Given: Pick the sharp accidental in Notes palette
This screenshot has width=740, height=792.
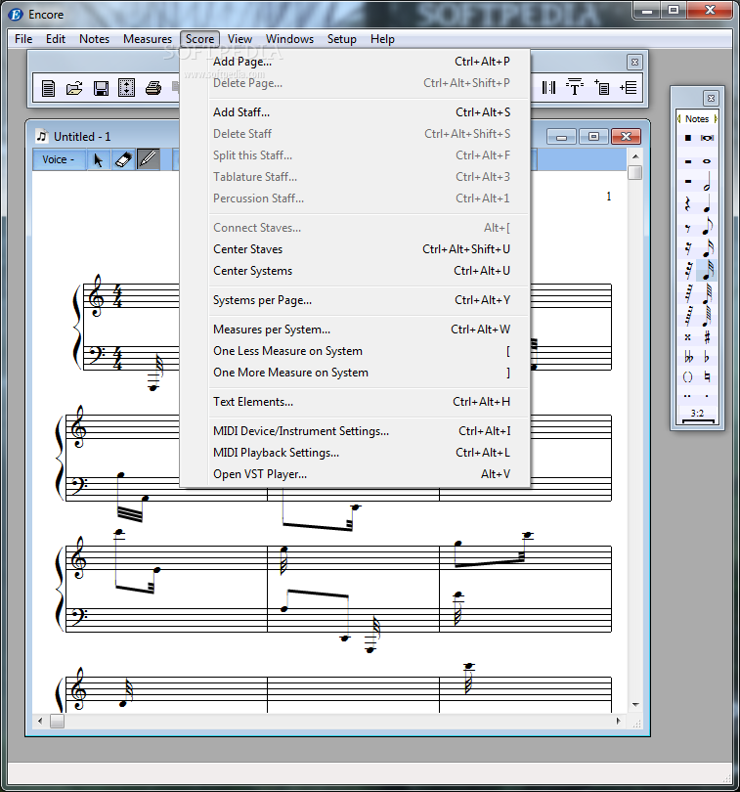Looking at the screenshot, I should tap(707, 337).
